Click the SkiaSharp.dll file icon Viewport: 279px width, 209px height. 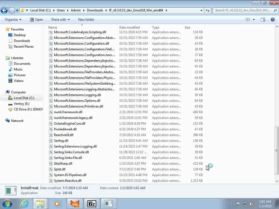pos(51,164)
